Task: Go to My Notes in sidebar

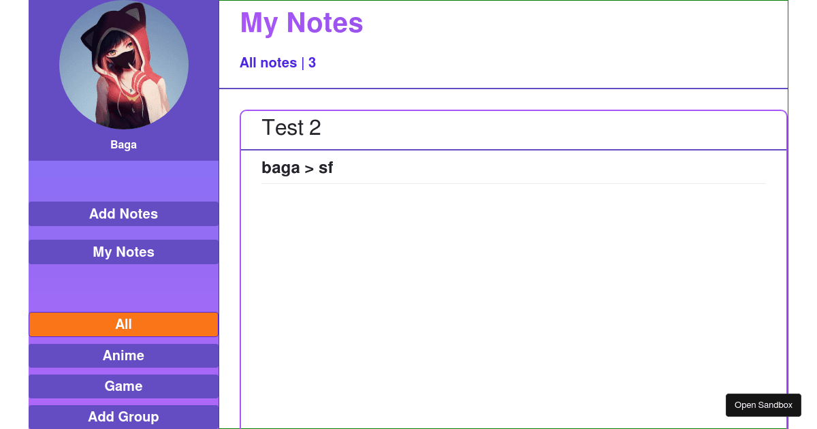Action: (123, 252)
